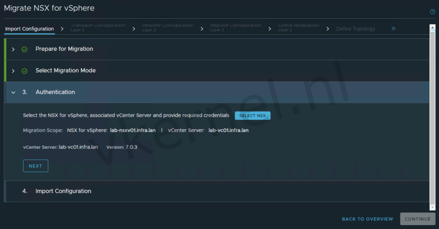Image resolution: width=439 pixels, height=229 pixels.
Task: Show more wizard steps with double chevron
Action: (x=394, y=29)
